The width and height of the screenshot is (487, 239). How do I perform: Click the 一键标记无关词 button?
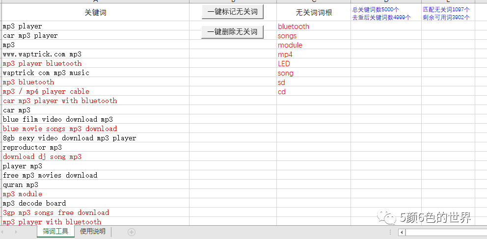pyautogui.click(x=232, y=11)
